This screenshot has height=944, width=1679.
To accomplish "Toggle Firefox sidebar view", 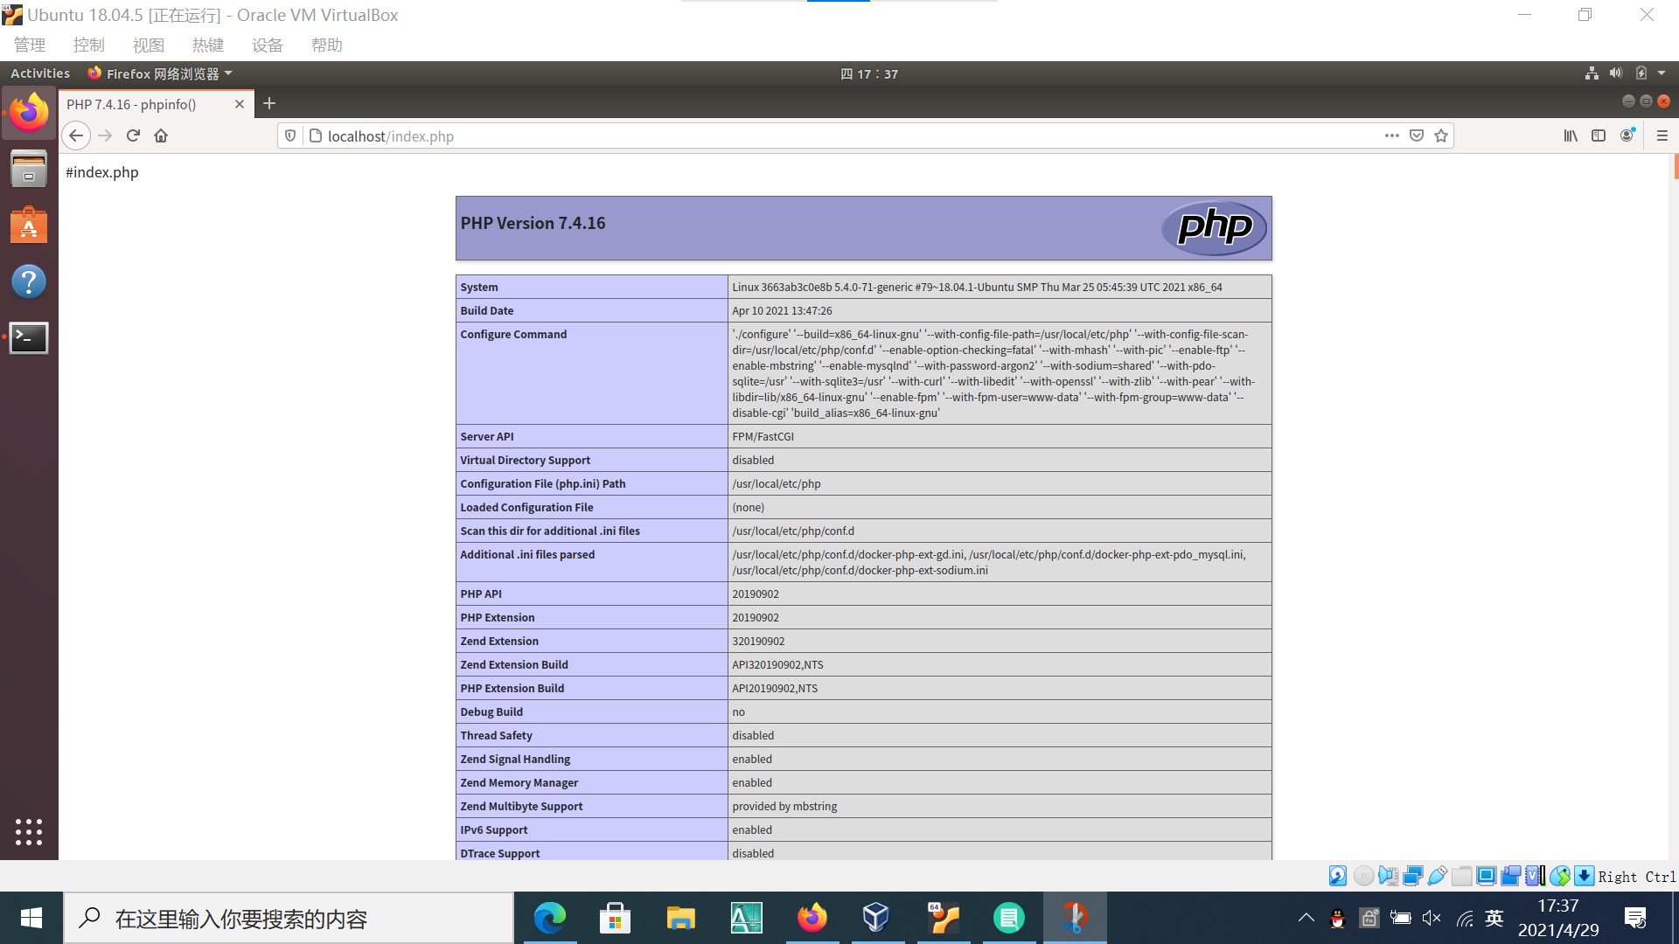I will pyautogui.click(x=1599, y=135).
